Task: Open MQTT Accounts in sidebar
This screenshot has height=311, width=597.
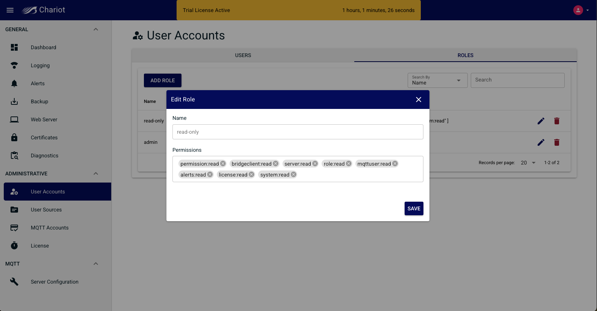Action: (x=50, y=228)
